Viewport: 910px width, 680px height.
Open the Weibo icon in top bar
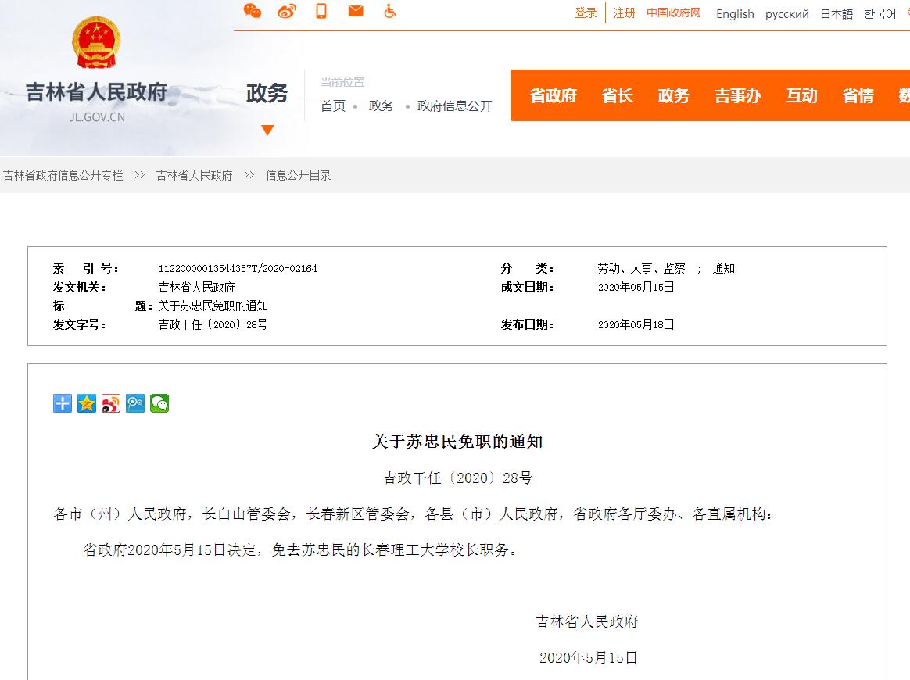[287, 11]
